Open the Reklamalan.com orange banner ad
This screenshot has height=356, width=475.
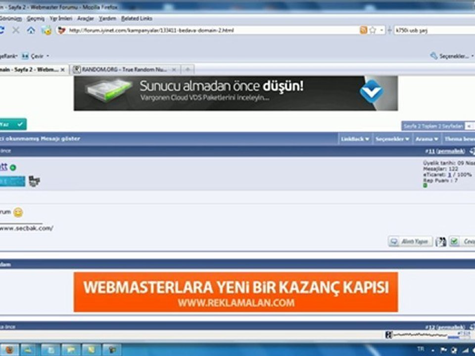[236, 292]
